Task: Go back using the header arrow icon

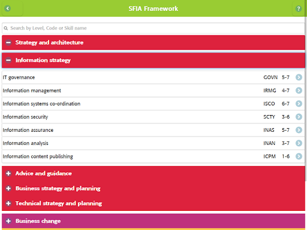Action: (8, 8)
